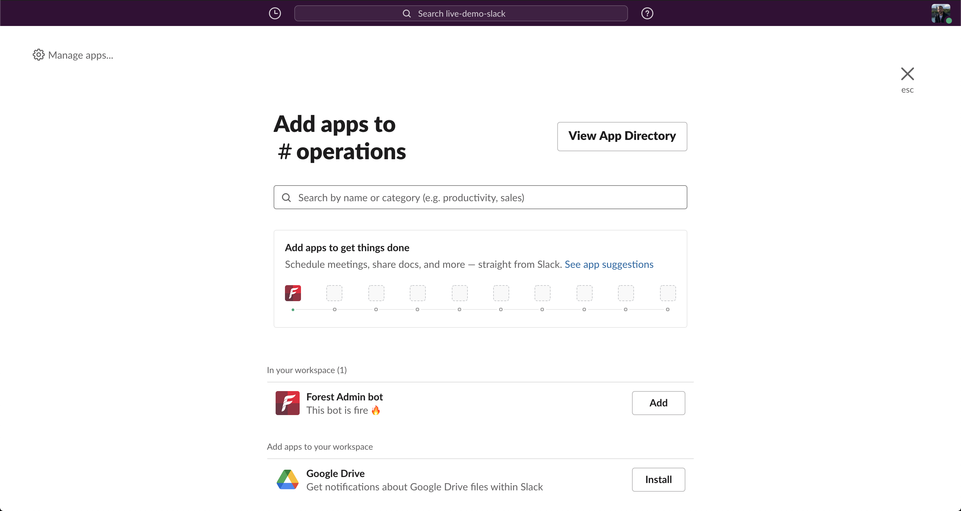
Task: Click the magnifier icon in the app search box
Action: pos(286,198)
